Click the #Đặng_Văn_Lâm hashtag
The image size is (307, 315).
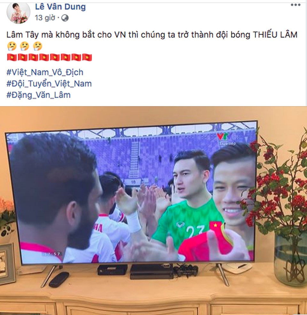tap(38, 95)
